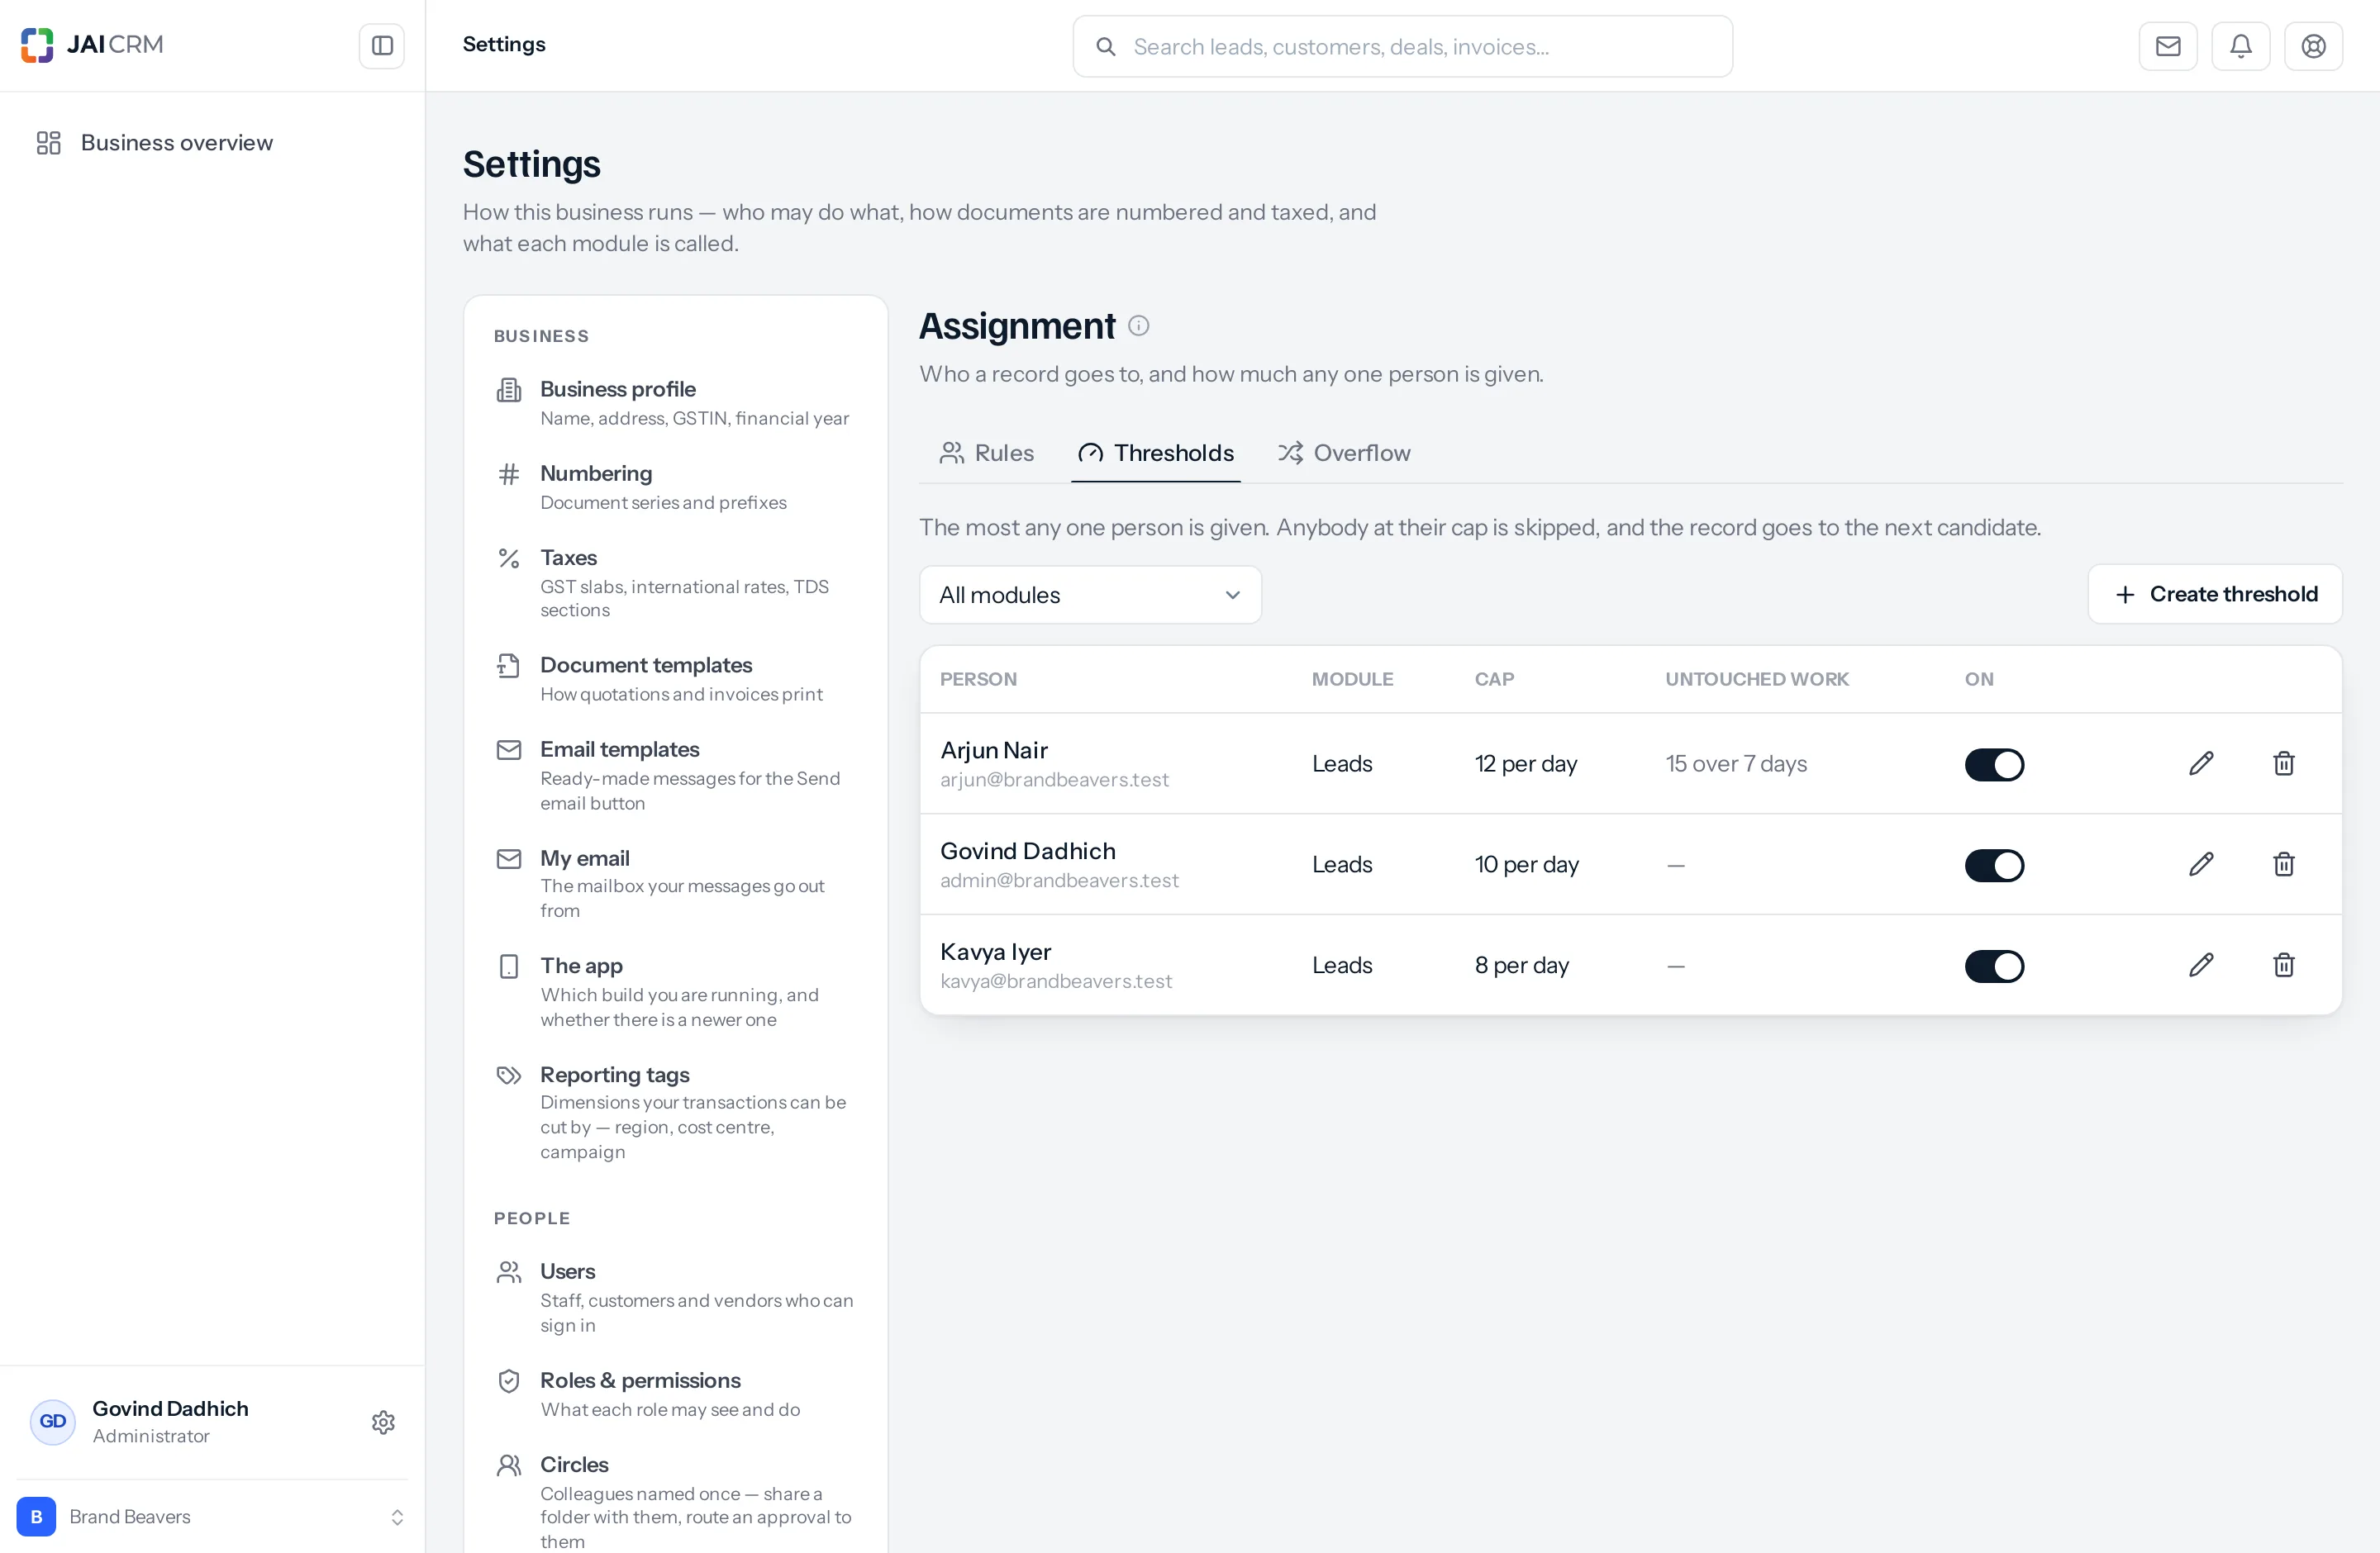2380x1553 pixels.
Task: Click the Business overview grid icon
Action: (x=49, y=143)
